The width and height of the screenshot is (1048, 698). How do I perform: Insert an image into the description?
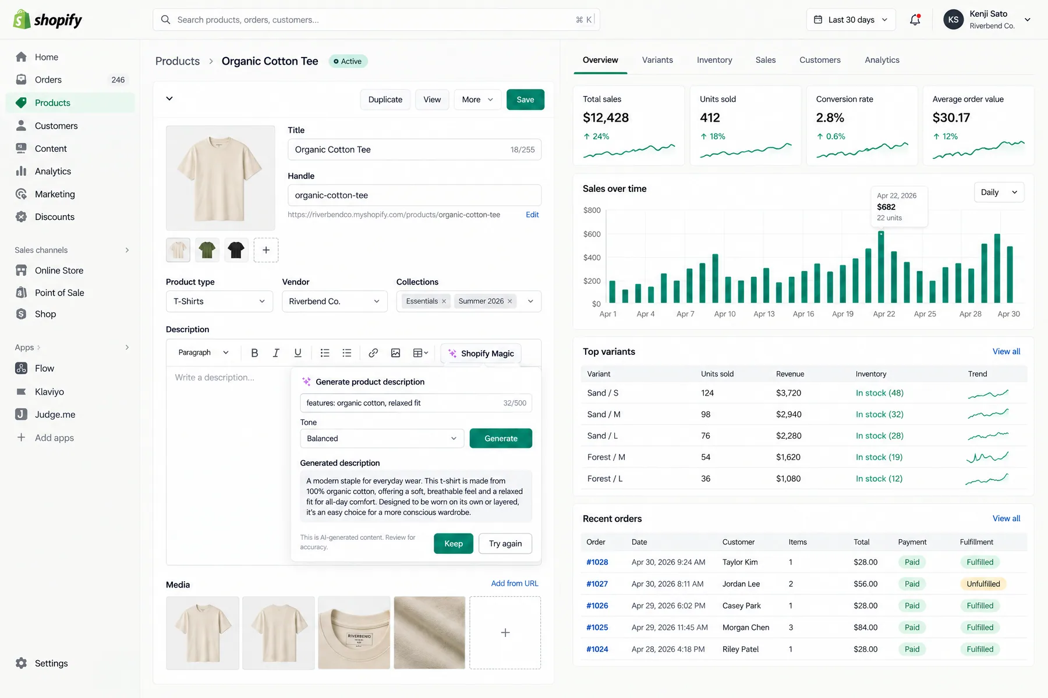click(x=395, y=353)
